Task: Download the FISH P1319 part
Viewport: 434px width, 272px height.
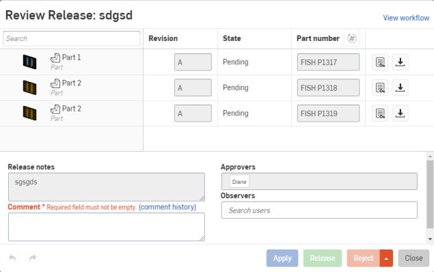Action: pos(400,113)
